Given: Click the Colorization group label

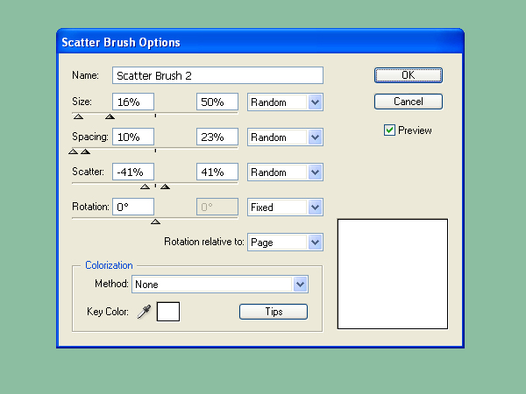Looking at the screenshot, I should [x=109, y=265].
